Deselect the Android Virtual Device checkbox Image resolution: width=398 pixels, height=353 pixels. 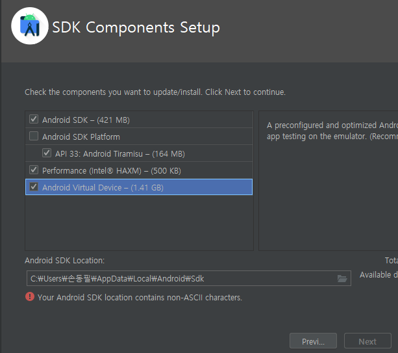(x=34, y=187)
